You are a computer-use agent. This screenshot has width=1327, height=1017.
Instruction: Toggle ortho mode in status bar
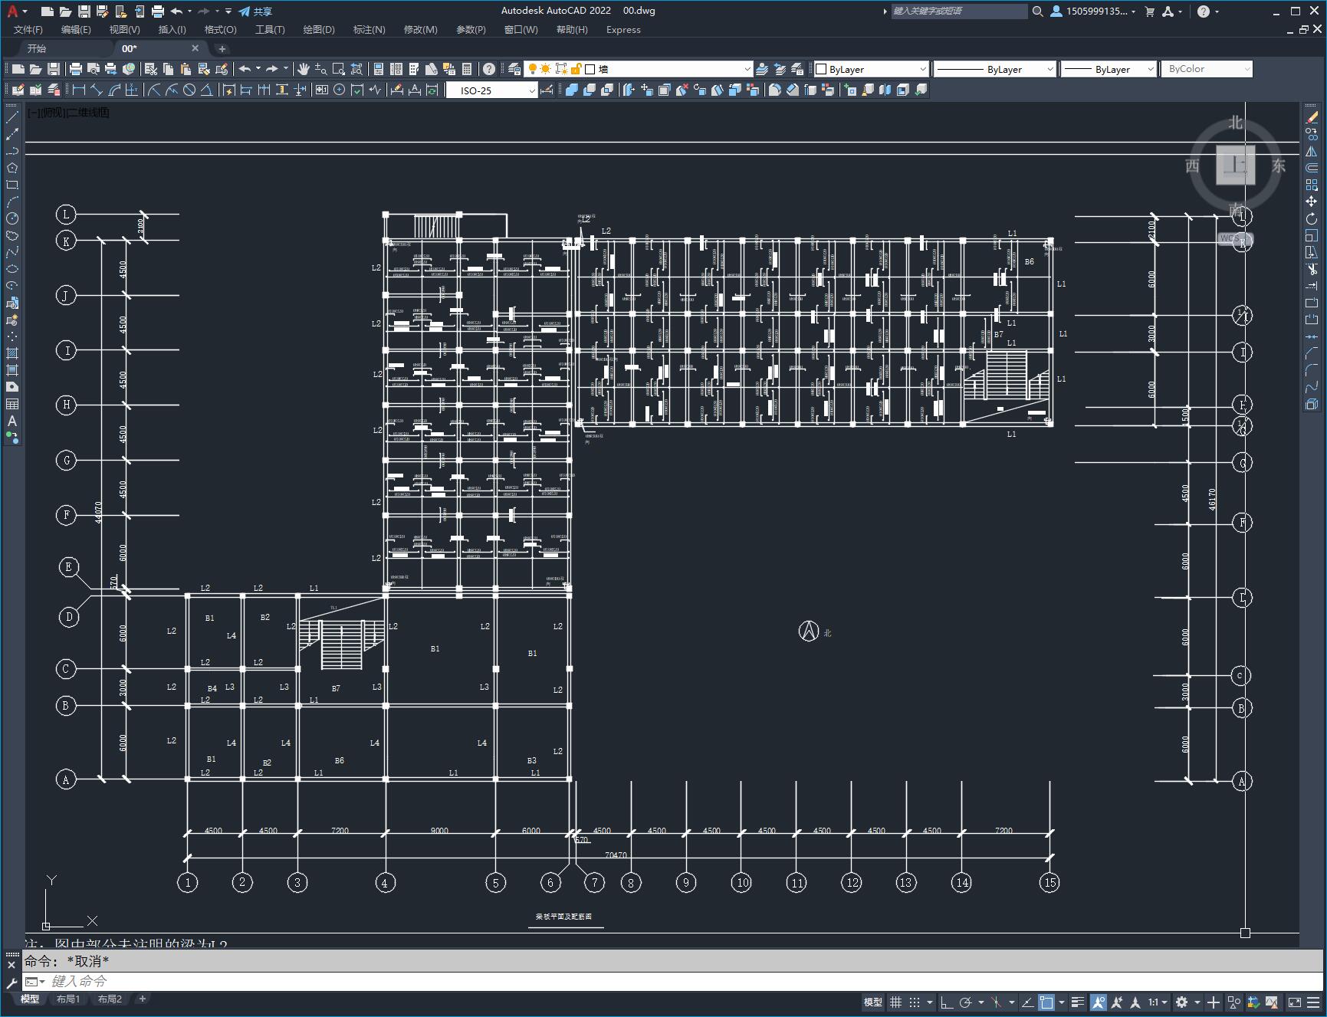[947, 1002]
